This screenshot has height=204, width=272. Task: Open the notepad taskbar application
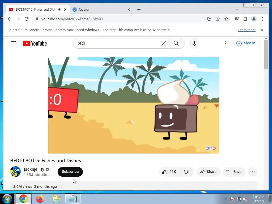click(x=73, y=199)
